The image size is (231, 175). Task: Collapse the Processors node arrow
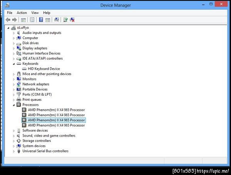coord(14,105)
